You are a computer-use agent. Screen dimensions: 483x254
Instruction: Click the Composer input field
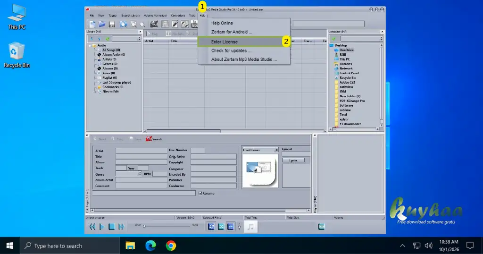[x=214, y=169]
